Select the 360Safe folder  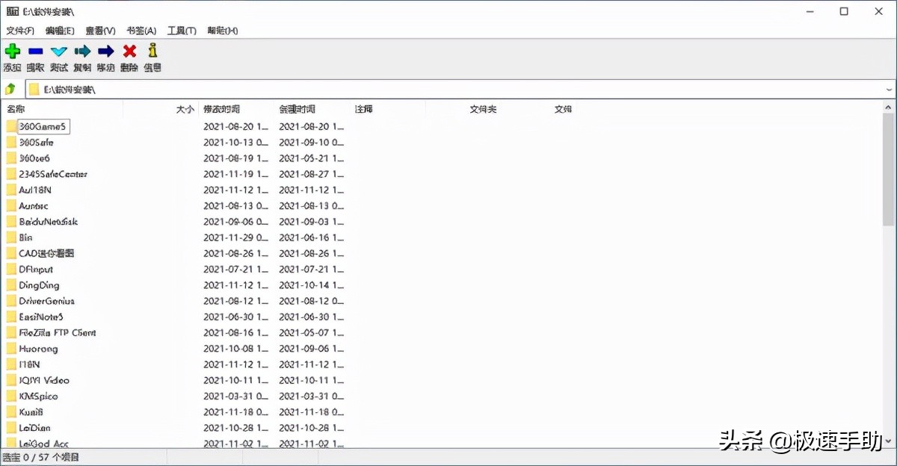(34, 142)
